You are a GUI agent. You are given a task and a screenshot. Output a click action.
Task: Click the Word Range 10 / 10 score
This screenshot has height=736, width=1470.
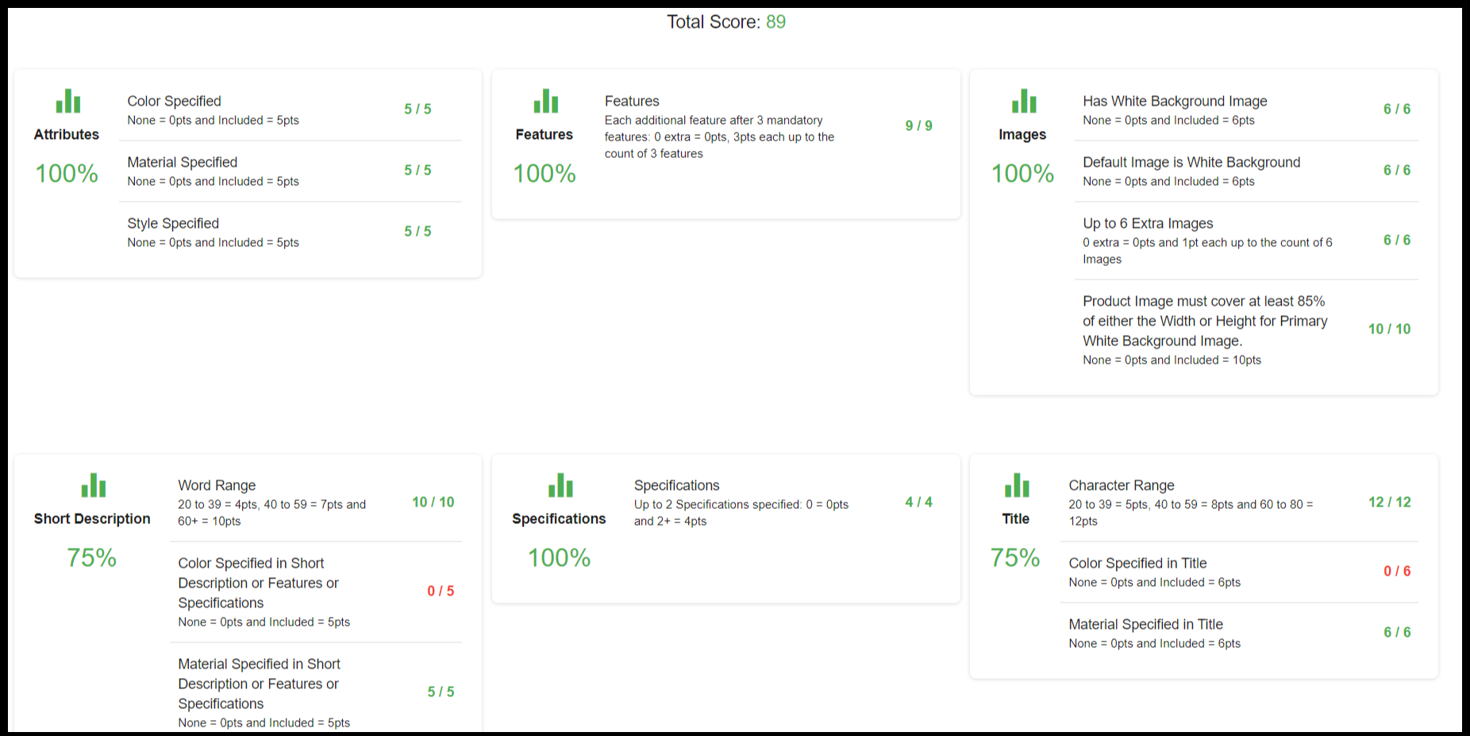(433, 502)
